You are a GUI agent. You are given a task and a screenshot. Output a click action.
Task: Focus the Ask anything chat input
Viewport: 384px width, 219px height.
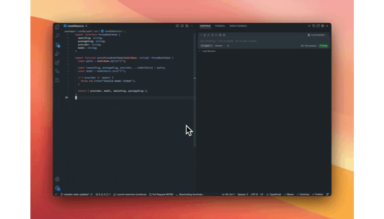[x=264, y=41]
